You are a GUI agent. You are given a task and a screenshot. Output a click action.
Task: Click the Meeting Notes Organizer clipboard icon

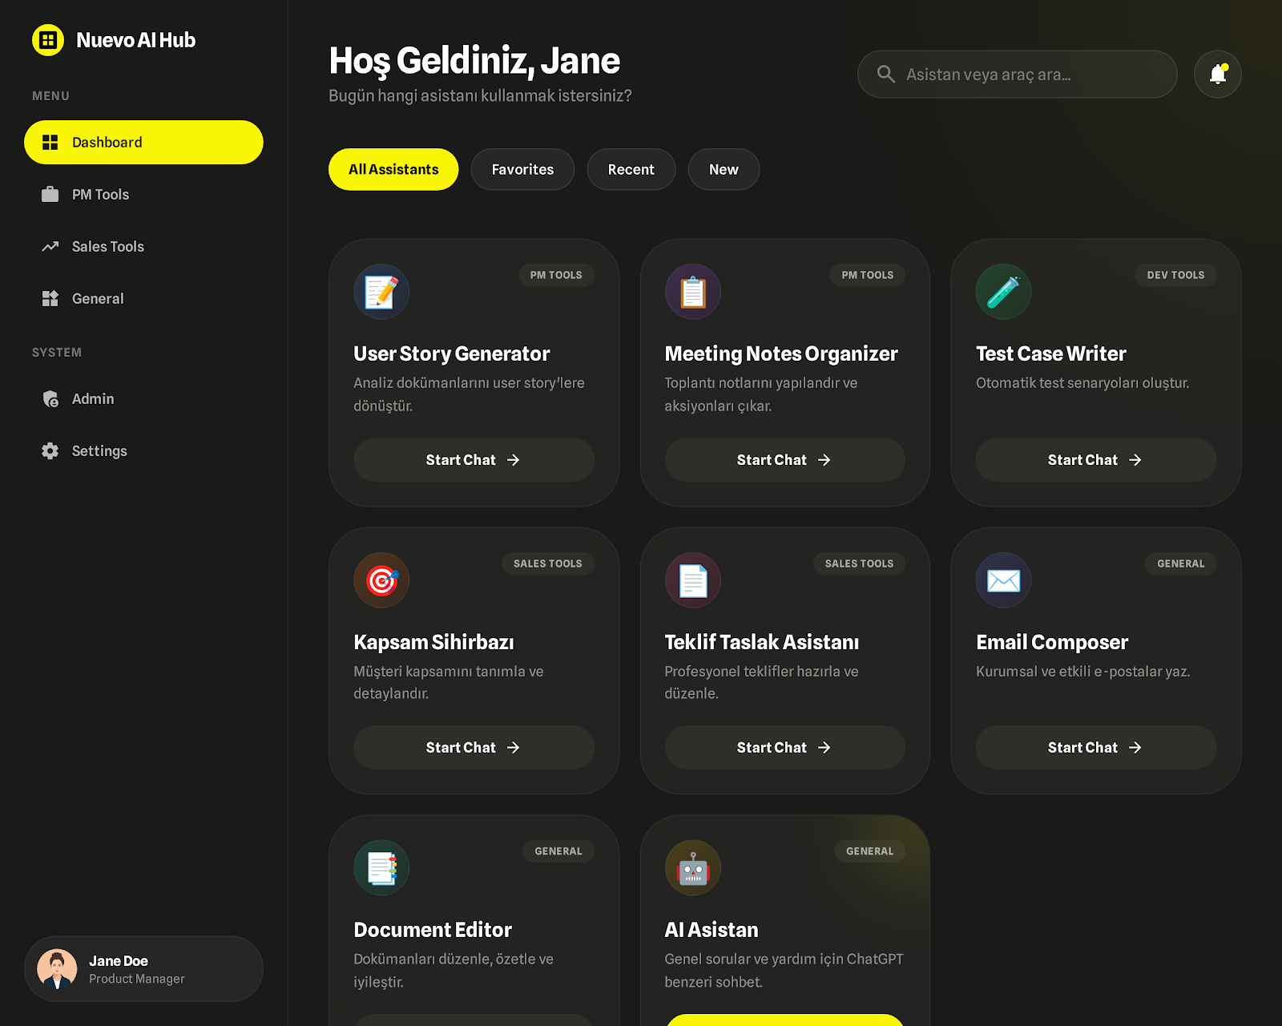(692, 292)
